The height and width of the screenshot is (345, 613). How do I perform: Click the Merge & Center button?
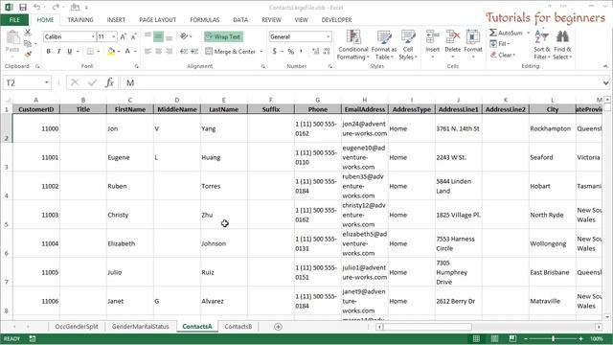tap(230, 51)
